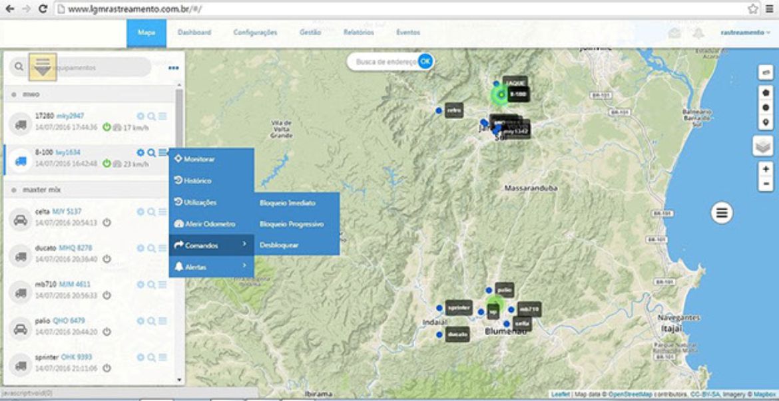Toggle the green power icon for 17280
This screenshot has width=779, height=401.
pyautogui.click(x=107, y=127)
